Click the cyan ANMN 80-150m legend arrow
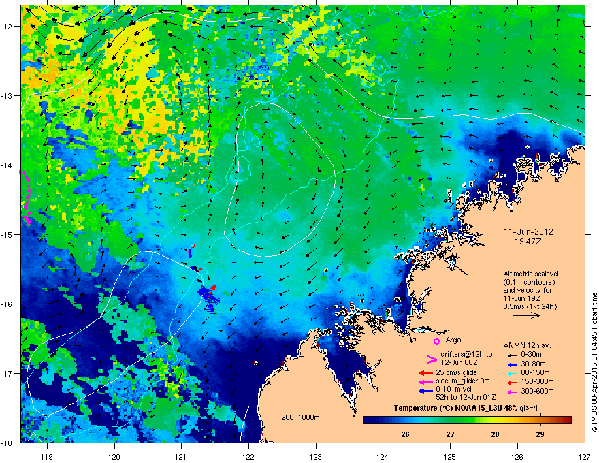 (513, 373)
